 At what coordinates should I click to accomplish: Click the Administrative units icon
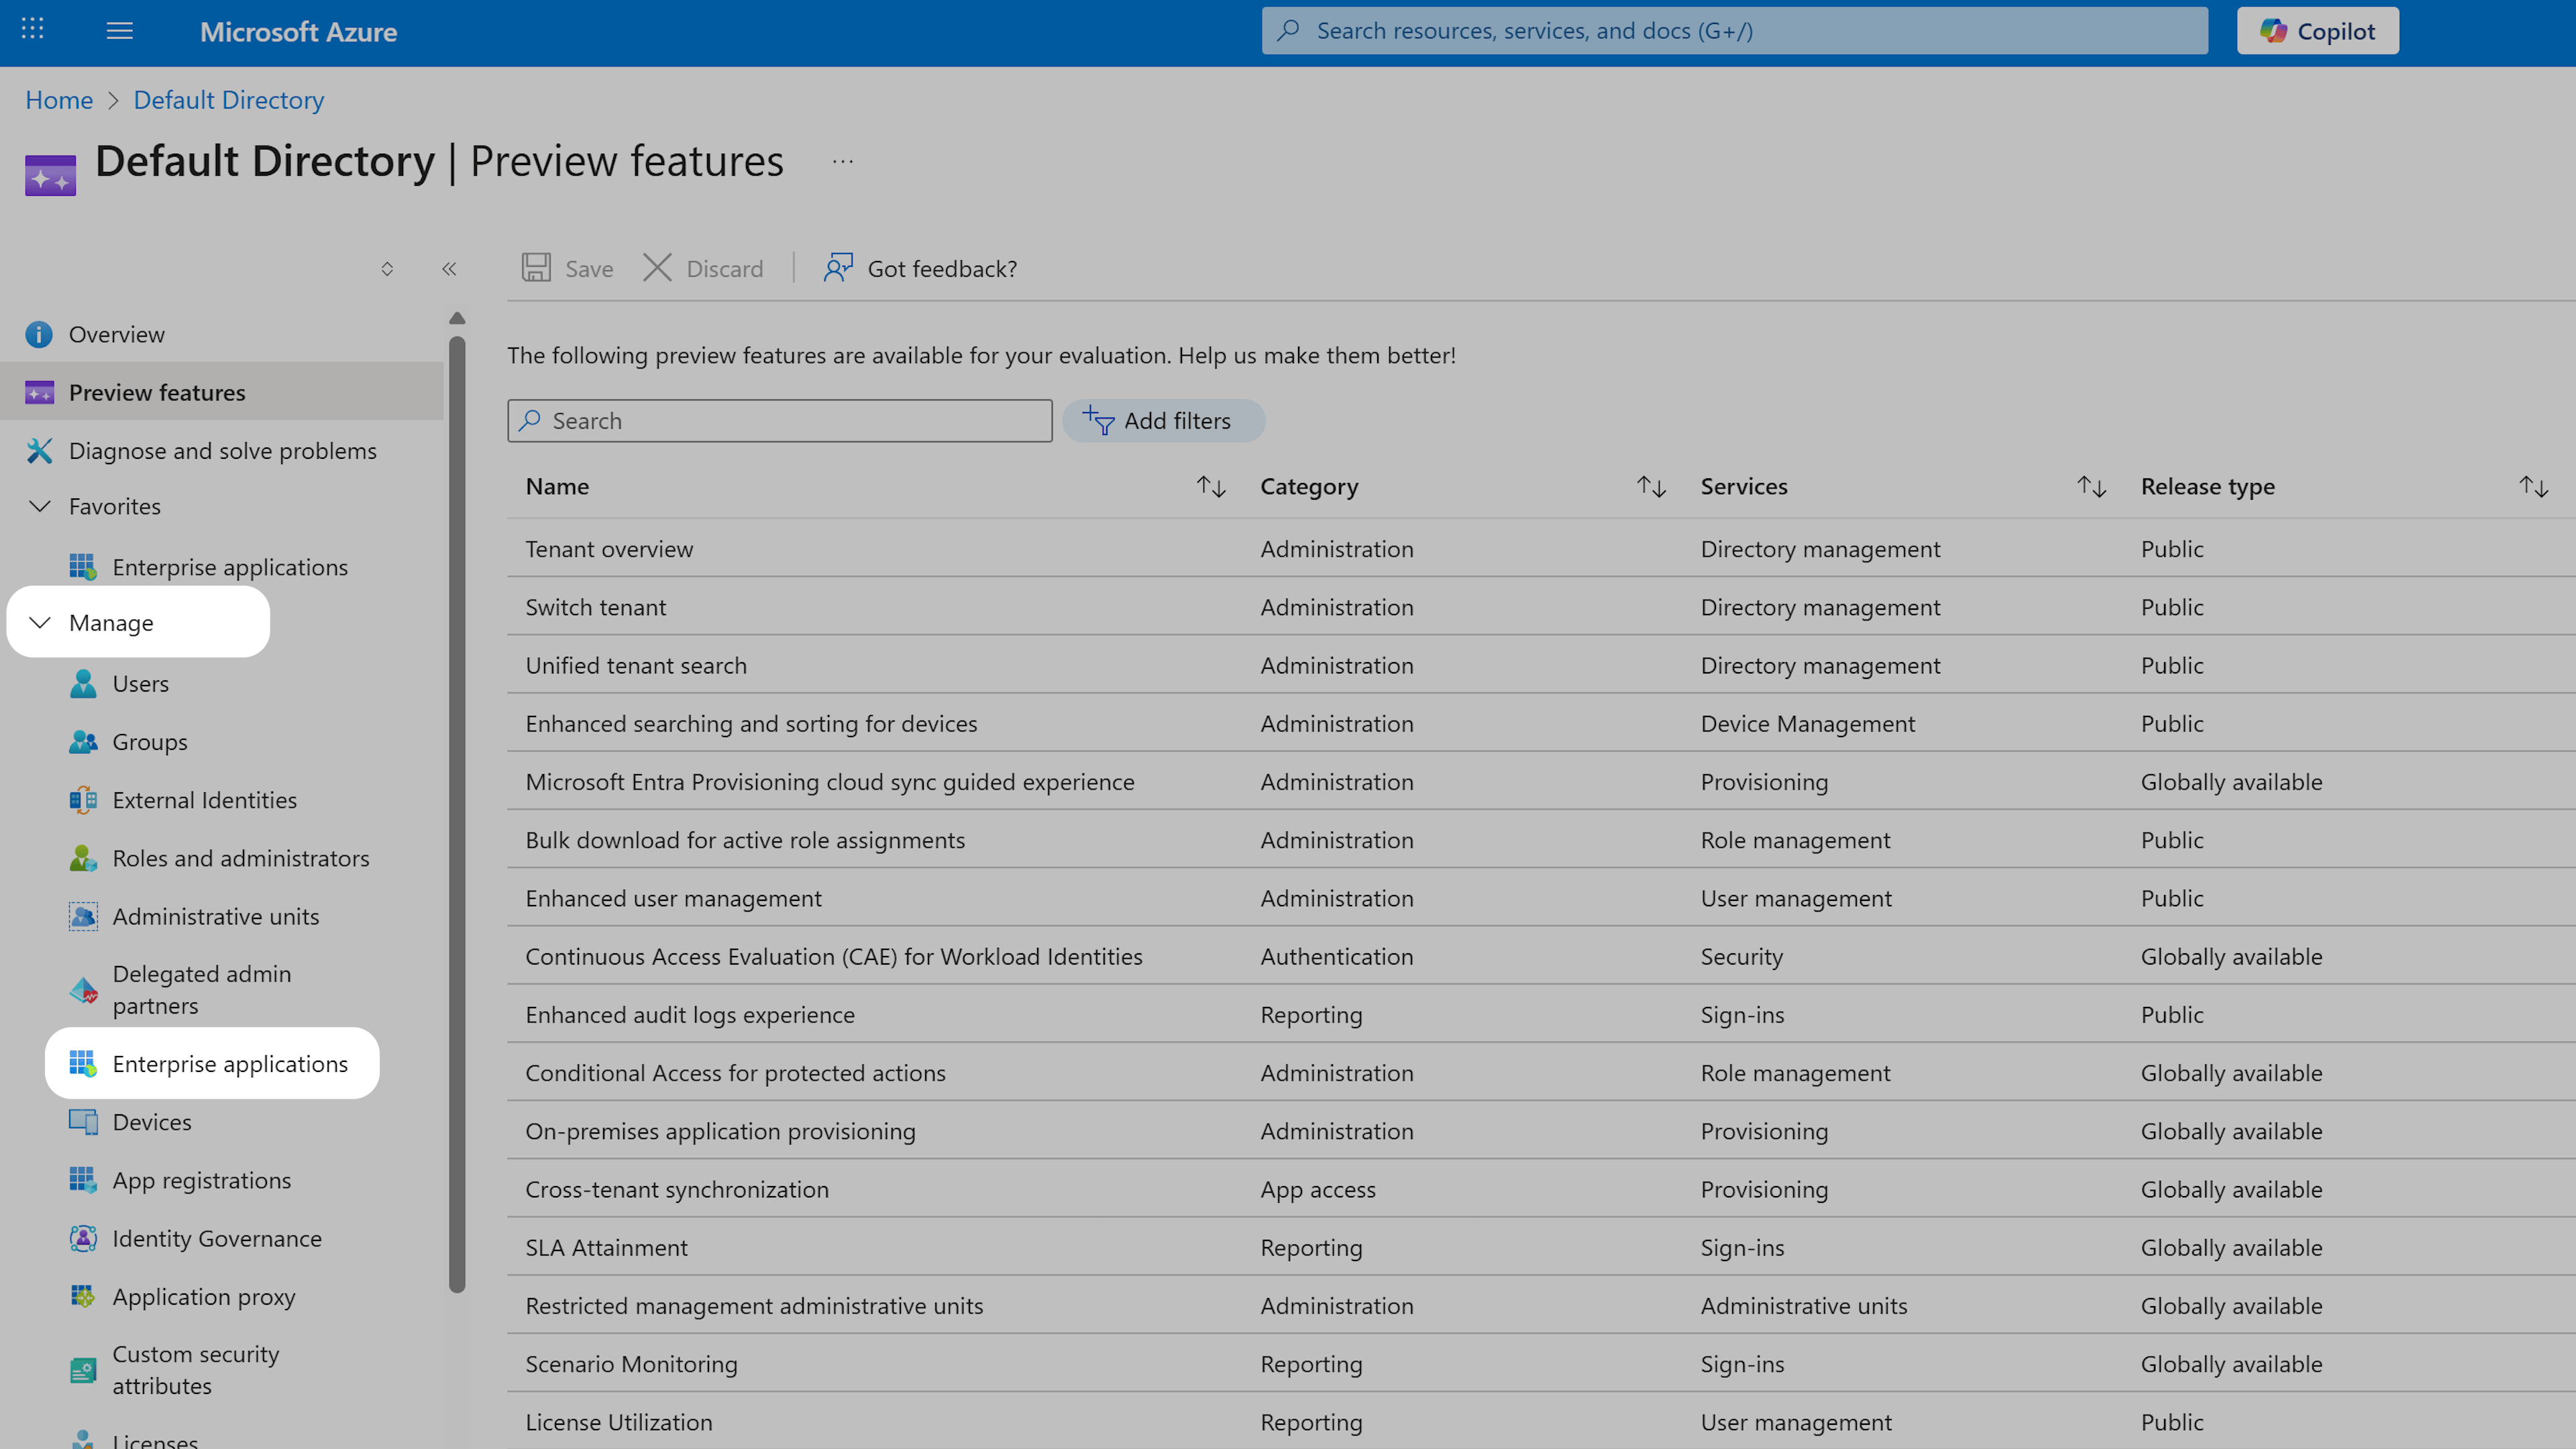coord(83,917)
